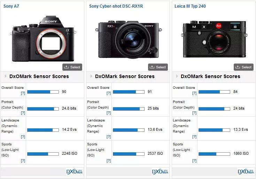Click the Sony A7 Overall Score label
The width and height of the screenshot is (256, 179).
pos(13,88)
